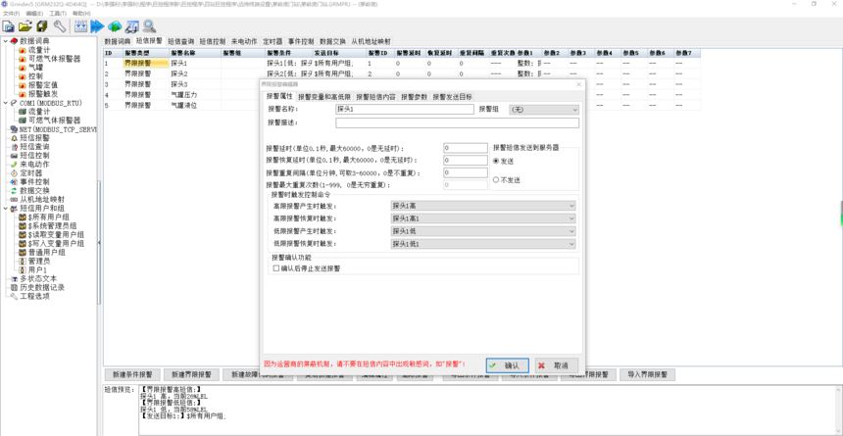The height and width of the screenshot is (436, 843).
Task: Select 流量计 under 数据词典 in tree
Action: tap(38, 50)
